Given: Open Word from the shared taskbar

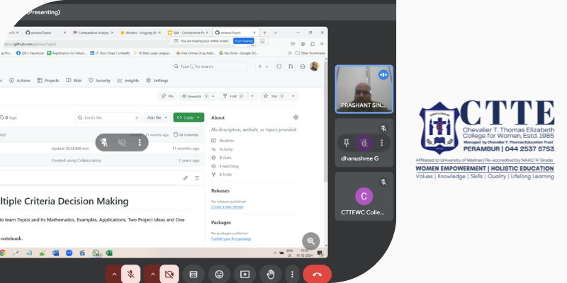Looking at the screenshot, I should tap(55, 253).
